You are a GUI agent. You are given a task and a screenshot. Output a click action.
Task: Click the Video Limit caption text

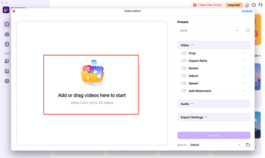coord(92,103)
